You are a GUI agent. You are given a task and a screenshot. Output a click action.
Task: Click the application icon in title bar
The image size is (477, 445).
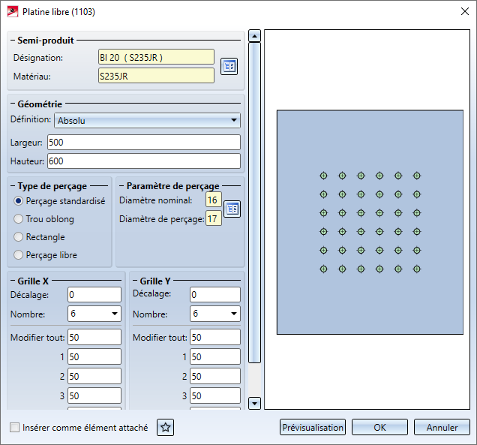tap(12, 12)
